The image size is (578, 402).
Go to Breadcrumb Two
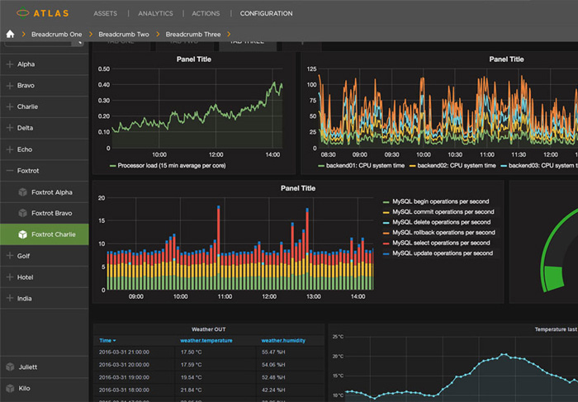click(x=124, y=35)
